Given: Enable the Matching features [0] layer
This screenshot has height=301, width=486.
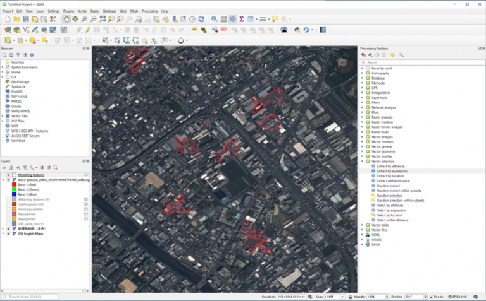Looking at the screenshot, I should (9, 199).
